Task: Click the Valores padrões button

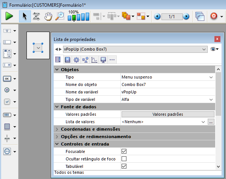Action: [167, 114]
